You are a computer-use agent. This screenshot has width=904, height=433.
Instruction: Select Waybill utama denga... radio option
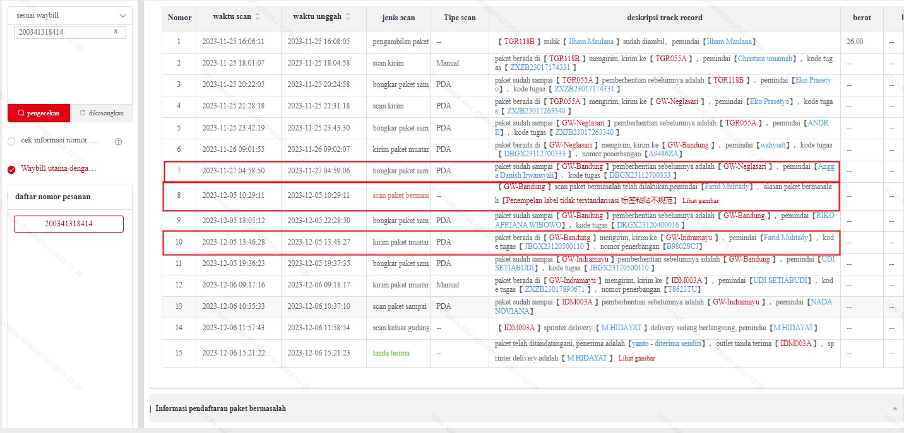click(x=11, y=170)
